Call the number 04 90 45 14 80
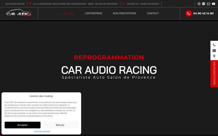Image resolution: width=218 pixels, height=136 pixels. coord(203,14)
